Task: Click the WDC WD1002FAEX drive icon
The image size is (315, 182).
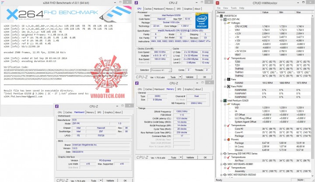Action: tap(225, 175)
